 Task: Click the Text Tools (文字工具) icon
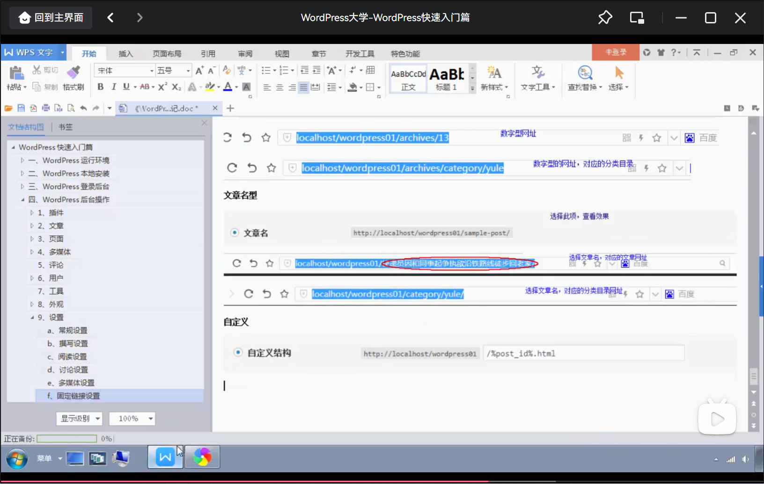537,72
